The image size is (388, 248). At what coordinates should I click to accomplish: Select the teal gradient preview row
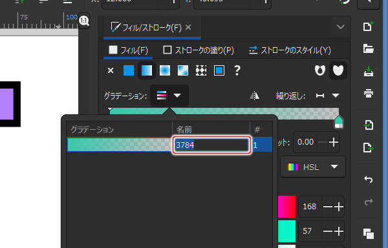120,145
